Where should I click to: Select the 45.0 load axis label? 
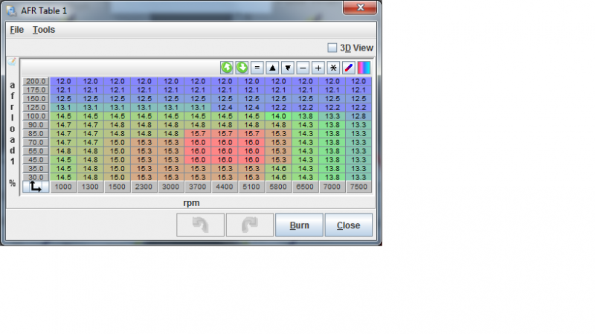pyautogui.click(x=36, y=160)
